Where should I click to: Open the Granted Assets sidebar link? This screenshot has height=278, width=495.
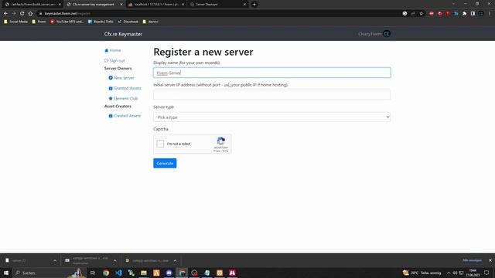[x=127, y=88]
